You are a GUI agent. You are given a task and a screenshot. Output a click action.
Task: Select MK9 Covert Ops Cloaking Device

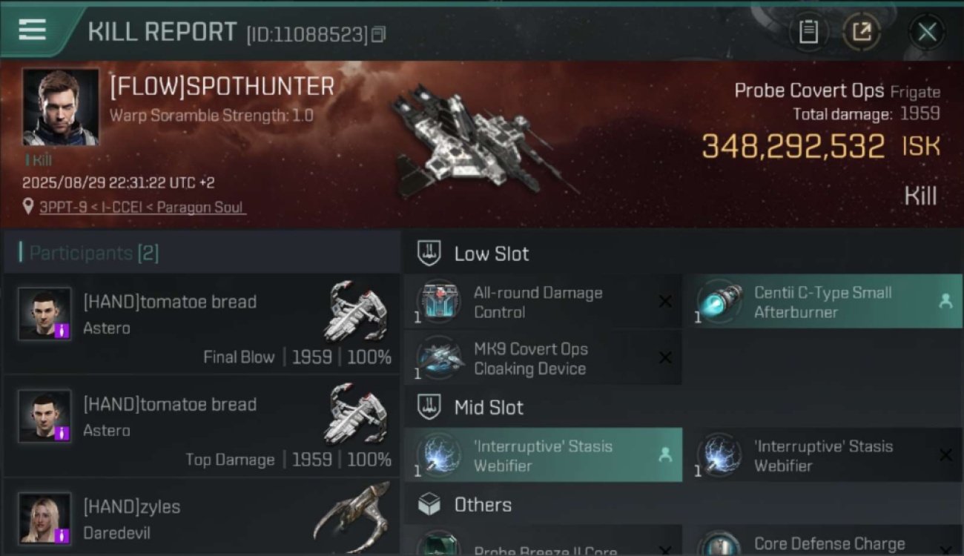543,358
